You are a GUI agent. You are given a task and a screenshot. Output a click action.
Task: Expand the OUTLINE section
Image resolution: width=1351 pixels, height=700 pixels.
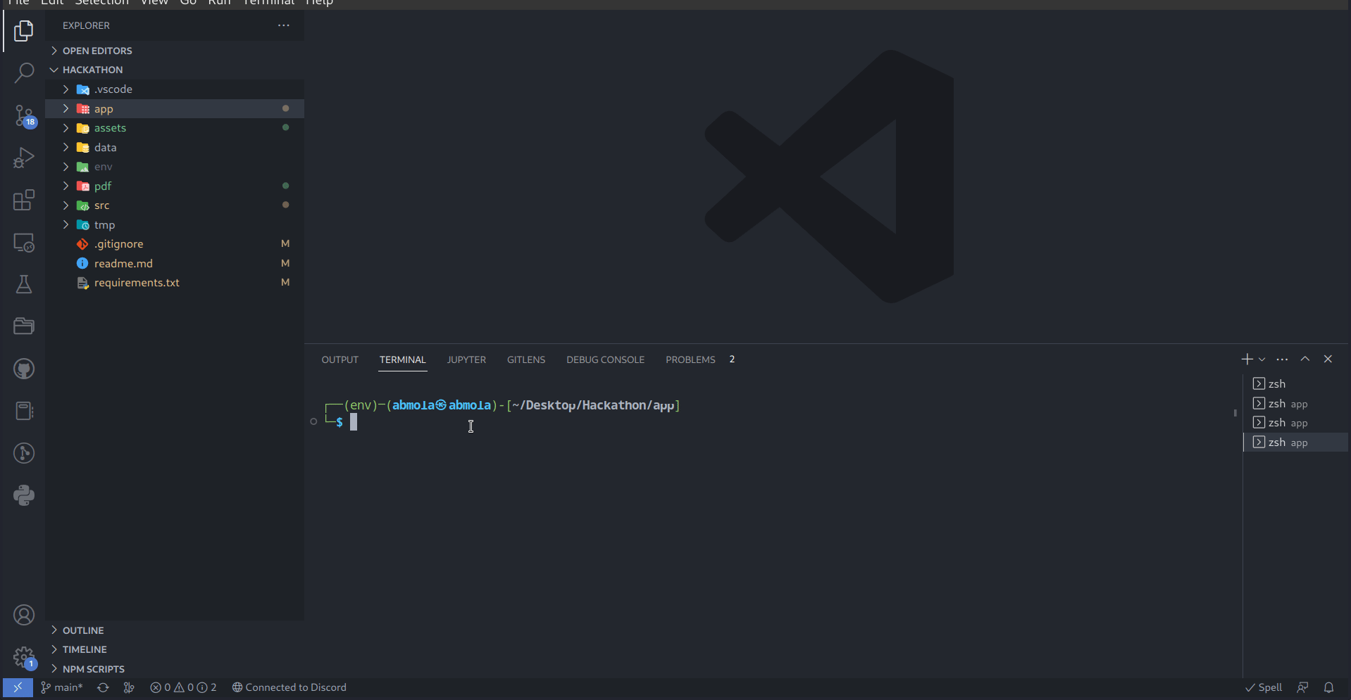(x=175, y=630)
